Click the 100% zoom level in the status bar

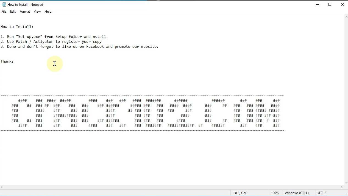275,193
